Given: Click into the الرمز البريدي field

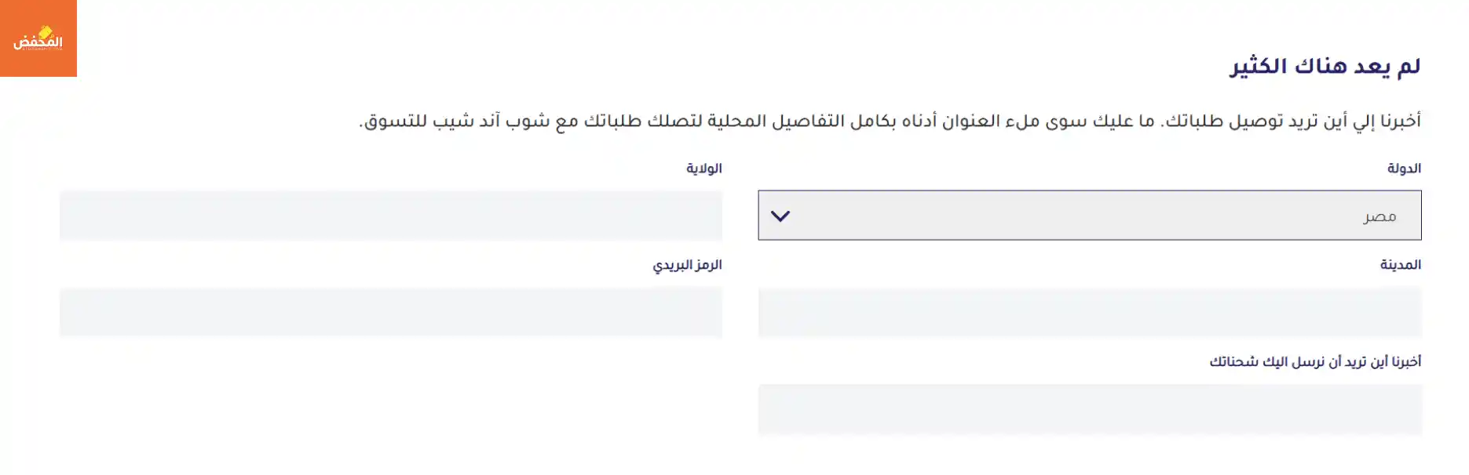Looking at the screenshot, I should coord(390,312).
